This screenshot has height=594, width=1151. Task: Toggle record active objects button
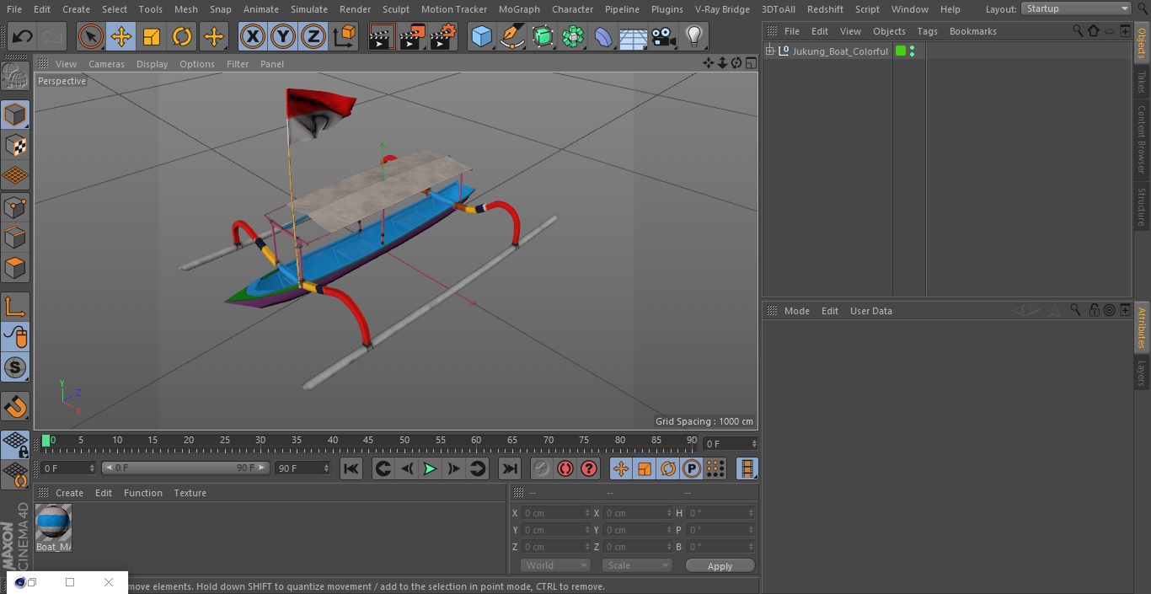pos(542,468)
